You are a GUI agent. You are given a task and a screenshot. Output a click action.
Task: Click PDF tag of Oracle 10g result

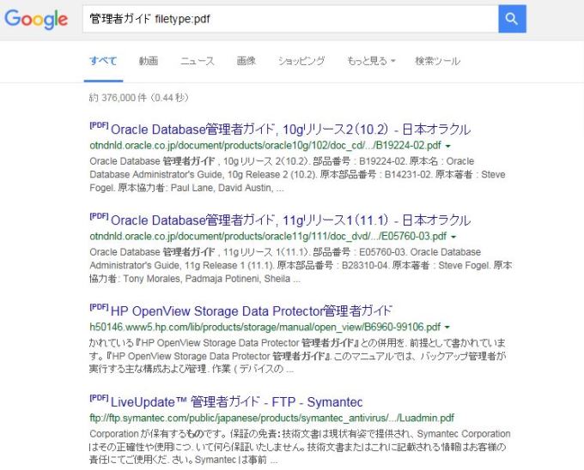click(99, 125)
